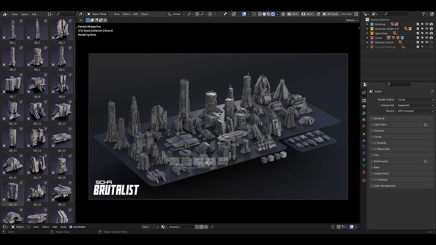Disable rendering of Buildings Update 2.0 collection
Viewport: 436px width, 245px height.
(x=431, y=29)
